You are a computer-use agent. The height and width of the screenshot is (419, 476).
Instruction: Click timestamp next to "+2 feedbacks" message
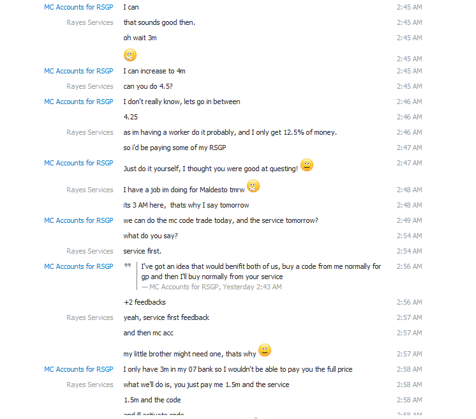[409, 302]
